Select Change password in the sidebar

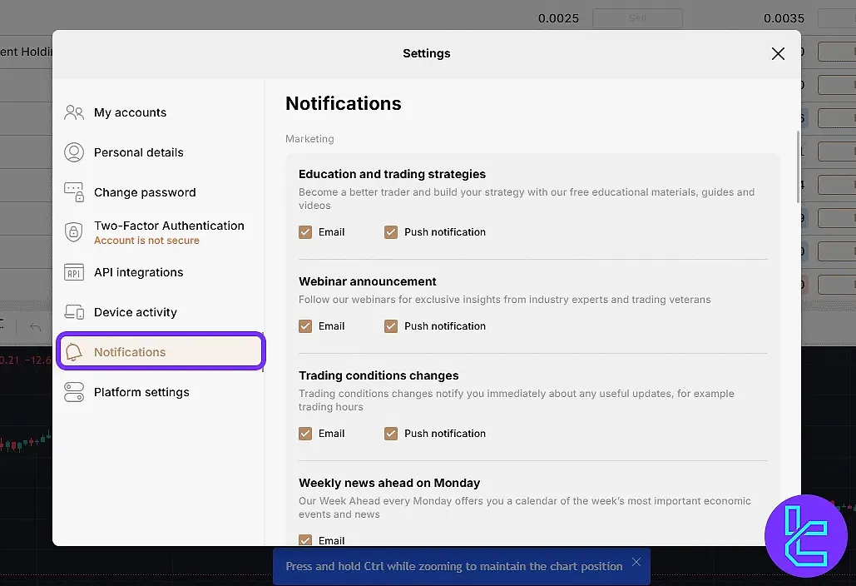[x=145, y=192]
